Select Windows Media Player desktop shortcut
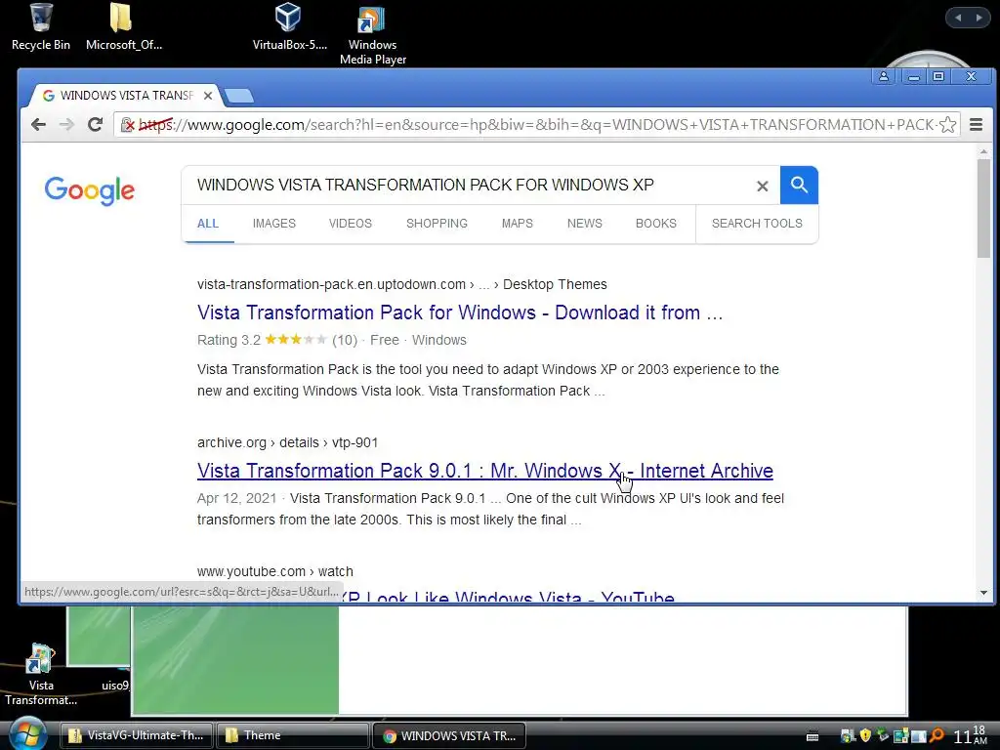Image resolution: width=1000 pixels, height=750 pixels. pos(372,35)
